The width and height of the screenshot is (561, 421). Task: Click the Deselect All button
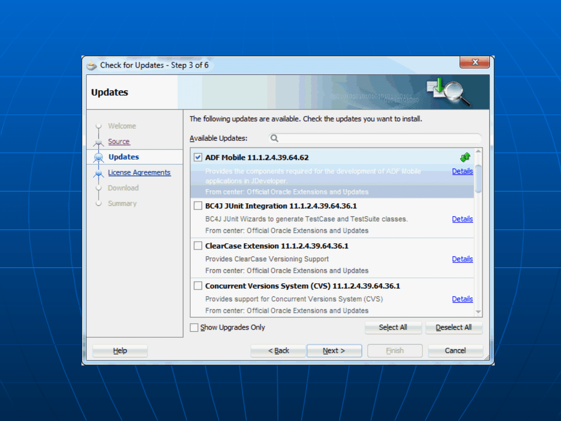tap(453, 327)
